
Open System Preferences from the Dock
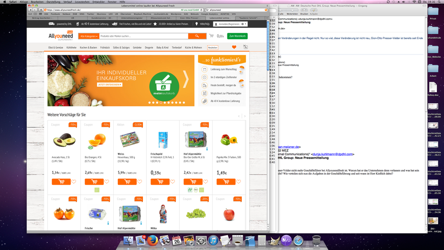point(201,241)
